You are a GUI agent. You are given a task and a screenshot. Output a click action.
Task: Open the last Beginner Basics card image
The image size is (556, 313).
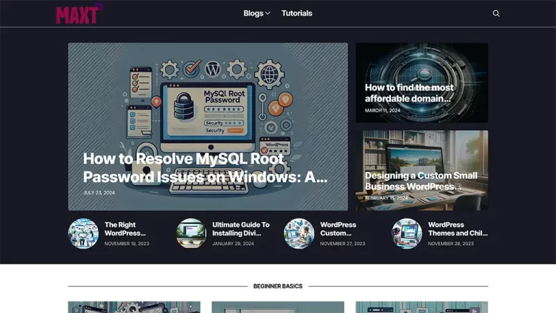421,307
